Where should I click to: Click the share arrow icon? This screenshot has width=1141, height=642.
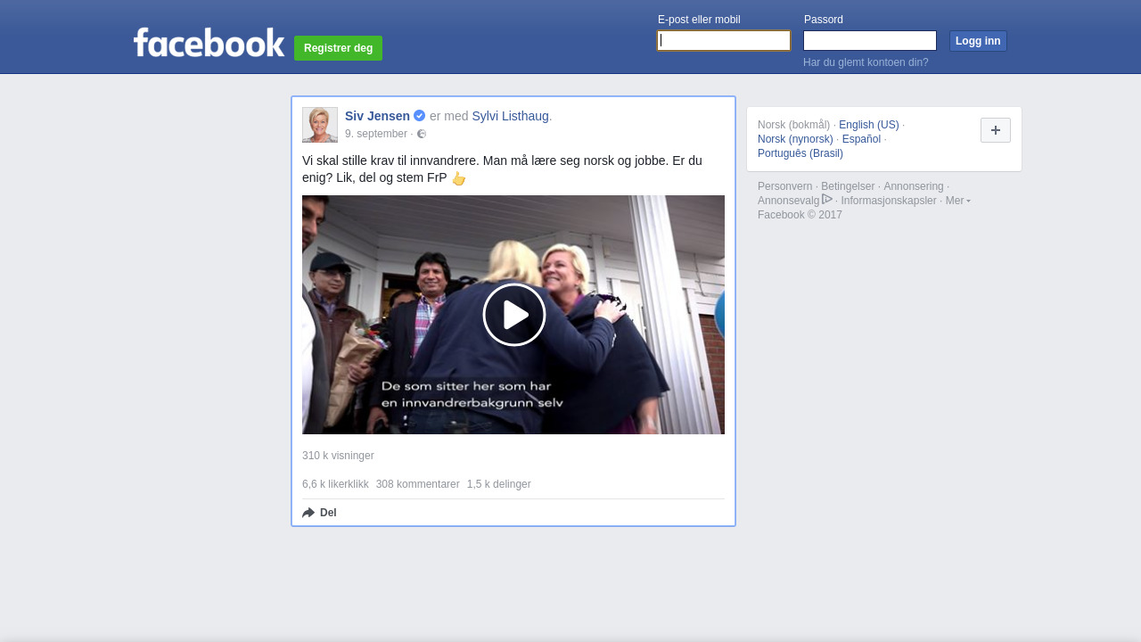click(308, 513)
